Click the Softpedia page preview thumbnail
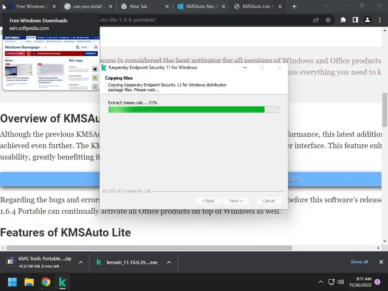Screen dimensions: 388x291 (x=51, y=63)
